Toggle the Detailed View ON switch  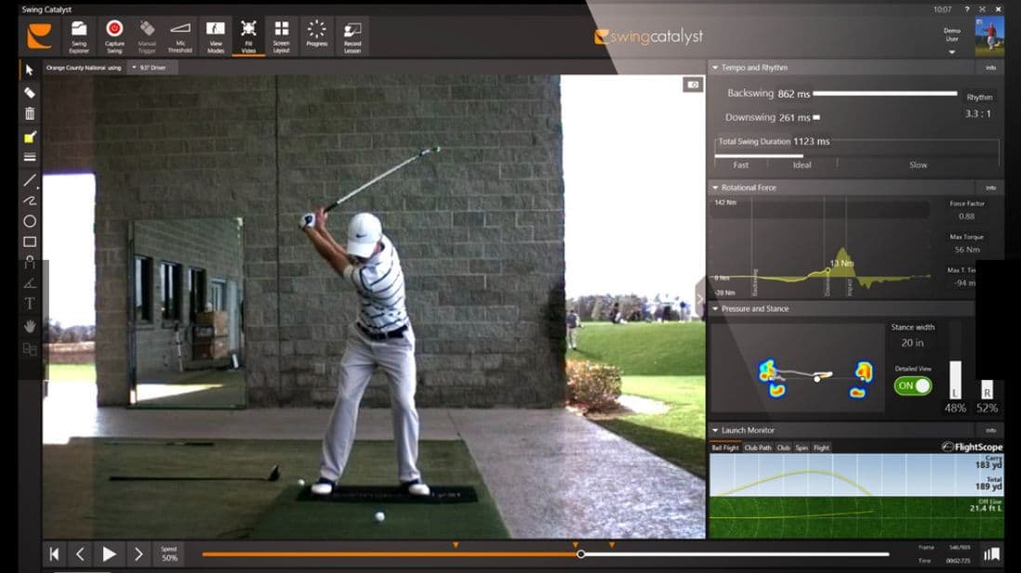click(912, 385)
